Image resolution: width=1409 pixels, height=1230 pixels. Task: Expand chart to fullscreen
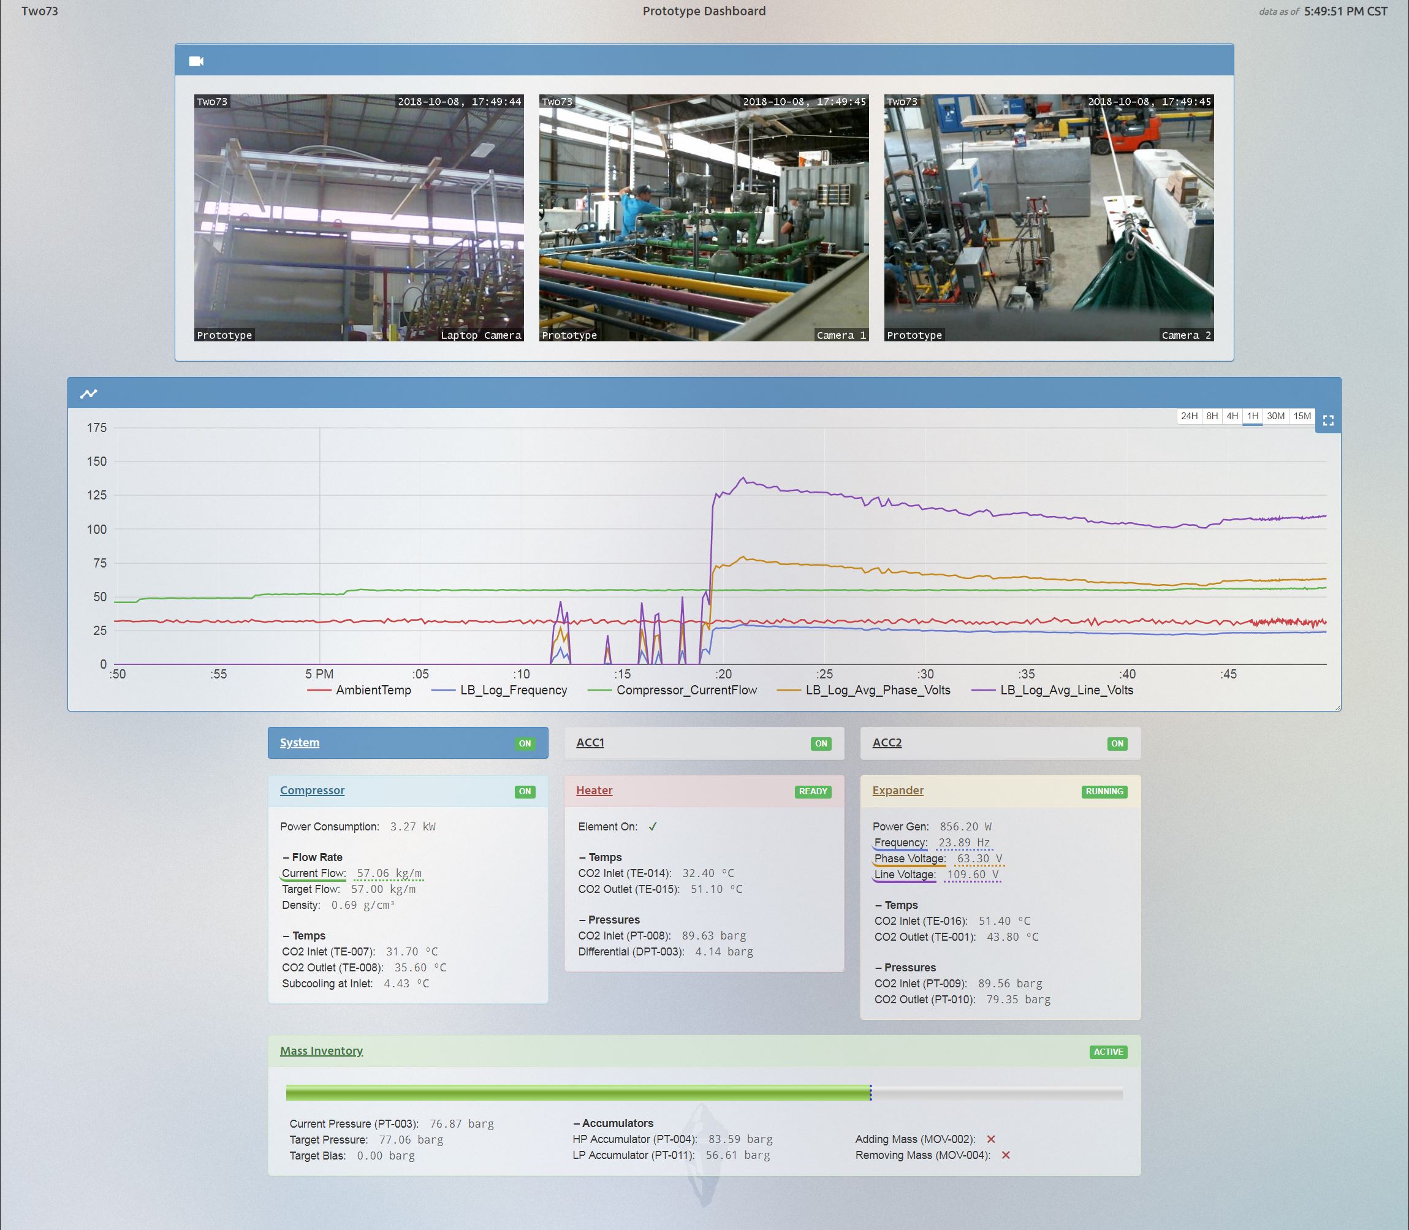point(1328,421)
